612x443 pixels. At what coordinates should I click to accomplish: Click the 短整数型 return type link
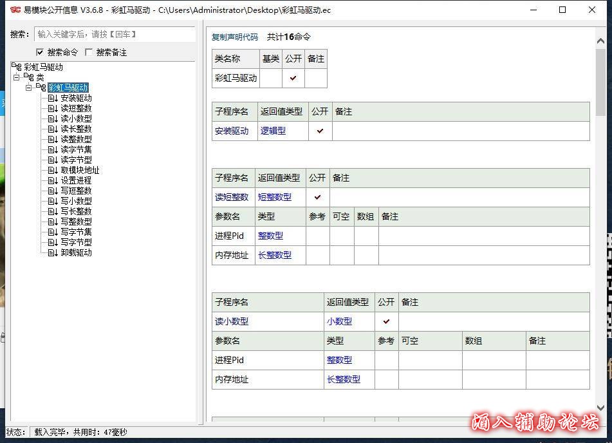tap(274, 197)
